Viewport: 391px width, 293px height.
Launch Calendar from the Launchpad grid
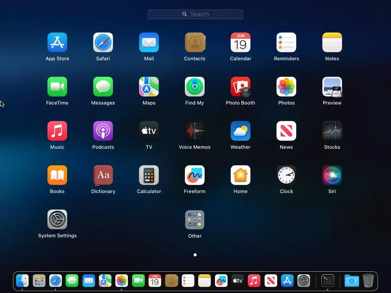241,42
